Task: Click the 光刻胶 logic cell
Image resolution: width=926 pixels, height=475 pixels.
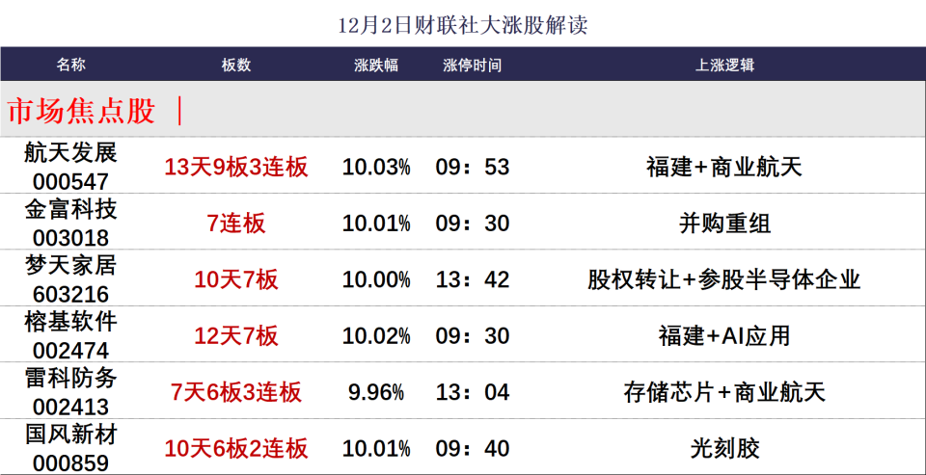Action: pos(724,448)
